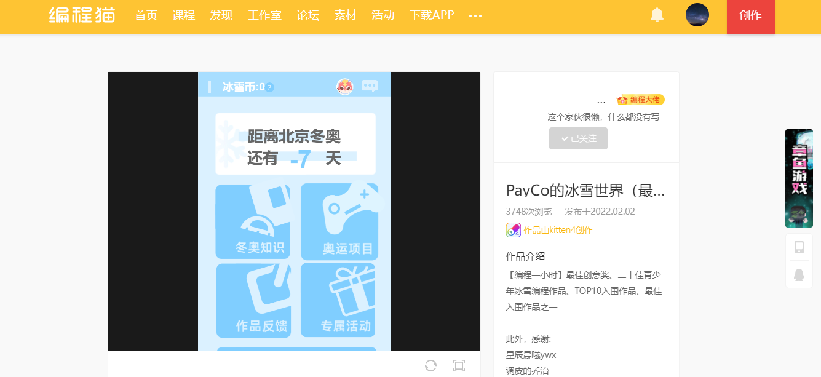Open the notification bell

(657, 15)
